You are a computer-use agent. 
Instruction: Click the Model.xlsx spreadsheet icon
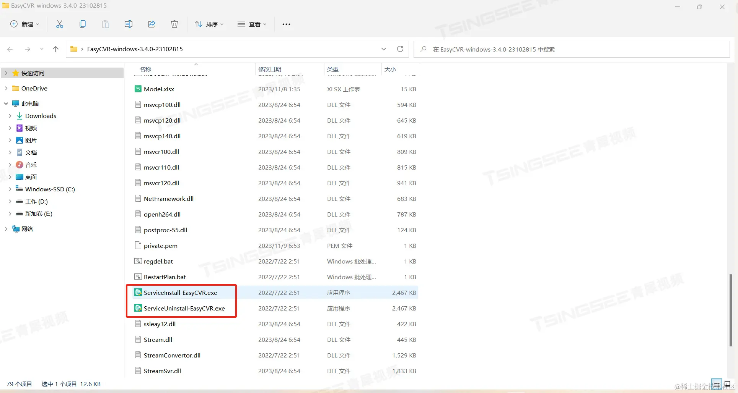click(138, 89)
